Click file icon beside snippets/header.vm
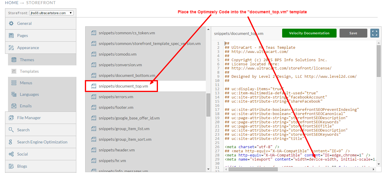Screen dimensions: 383x173 (x=94, y=150)
